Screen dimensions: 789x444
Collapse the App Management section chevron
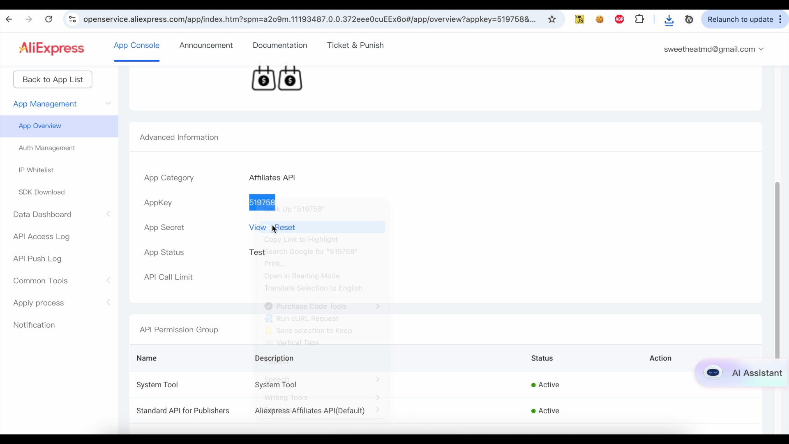pos(108,104)
